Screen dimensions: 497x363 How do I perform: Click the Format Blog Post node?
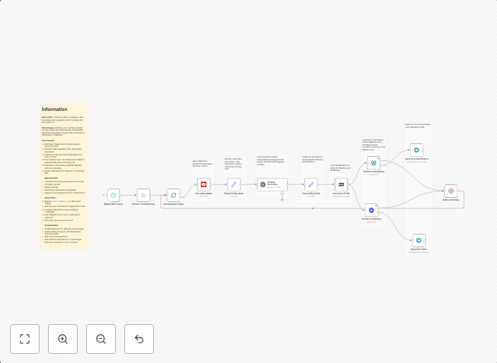point(311,185)
